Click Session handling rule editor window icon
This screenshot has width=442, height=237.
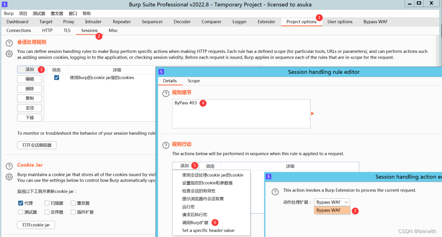tap(161, 72)
